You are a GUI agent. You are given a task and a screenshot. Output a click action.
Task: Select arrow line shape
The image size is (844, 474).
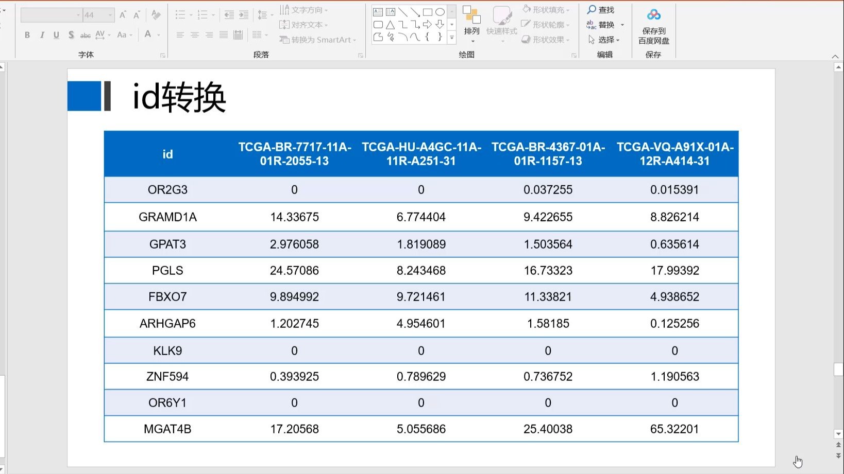(x=415, y=12)
